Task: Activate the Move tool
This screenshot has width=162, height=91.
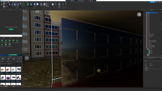Action: (12, 5)
